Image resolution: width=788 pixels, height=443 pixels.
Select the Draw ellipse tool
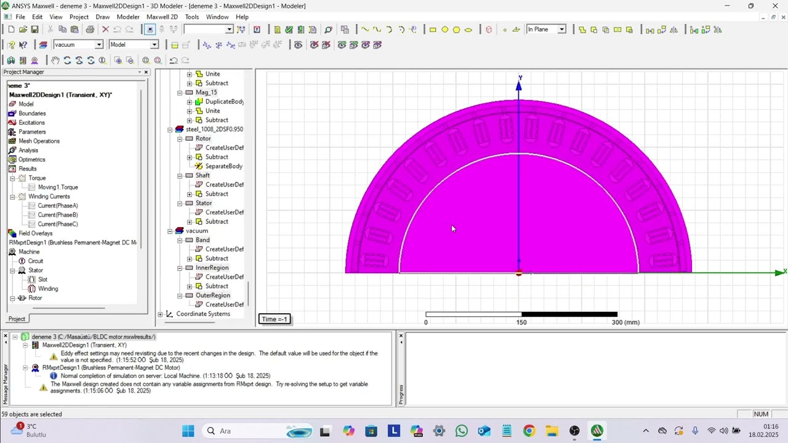468,30
